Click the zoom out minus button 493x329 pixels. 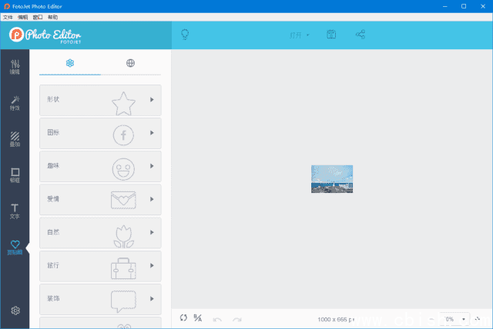click(431, 319)
